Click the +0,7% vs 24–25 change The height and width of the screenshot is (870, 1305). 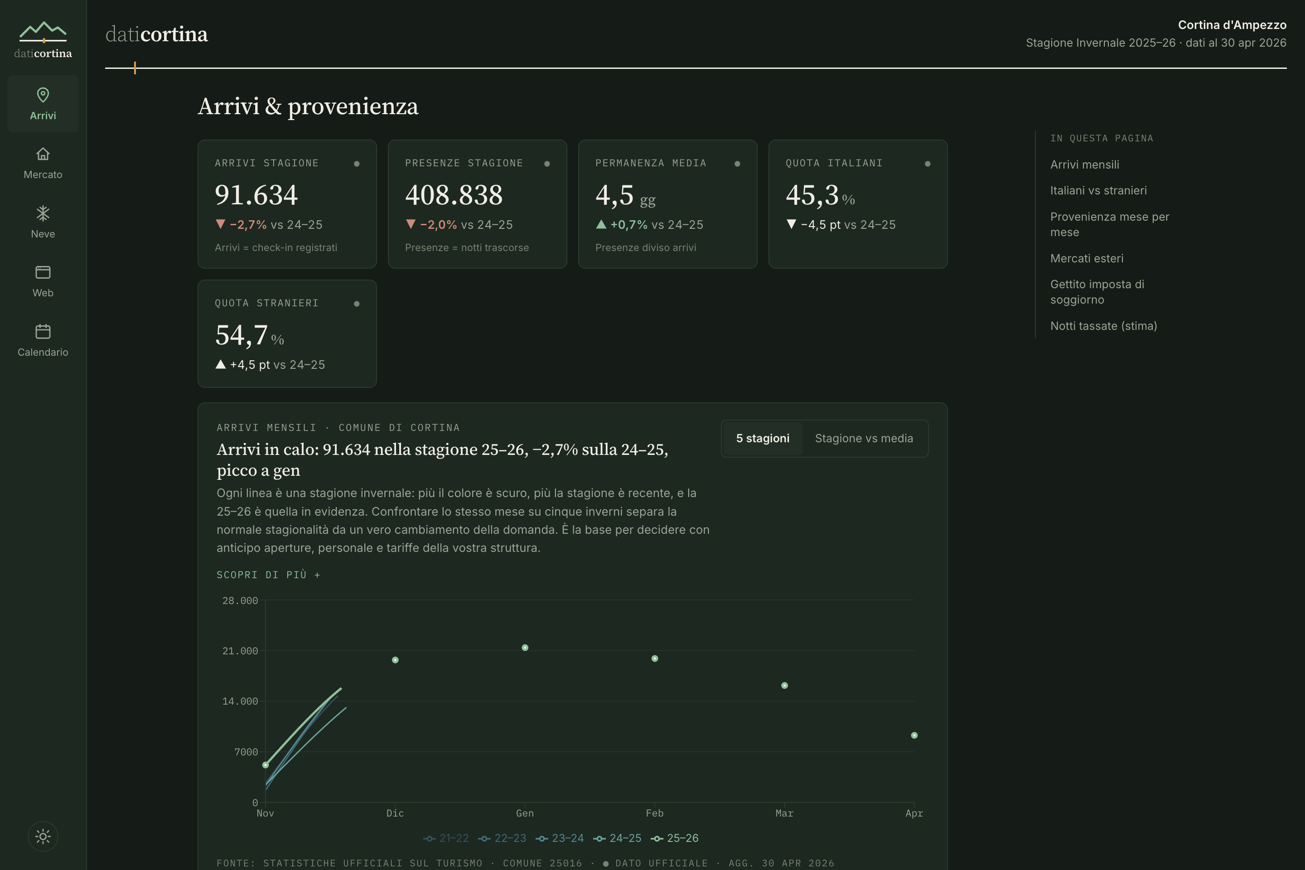pos(649,225)
